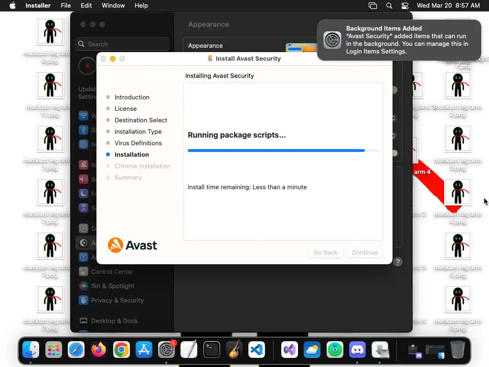Click the Stage Manager menu bar icon
Image resolution: width=489 pixels, height=367 pixels.
372,6
